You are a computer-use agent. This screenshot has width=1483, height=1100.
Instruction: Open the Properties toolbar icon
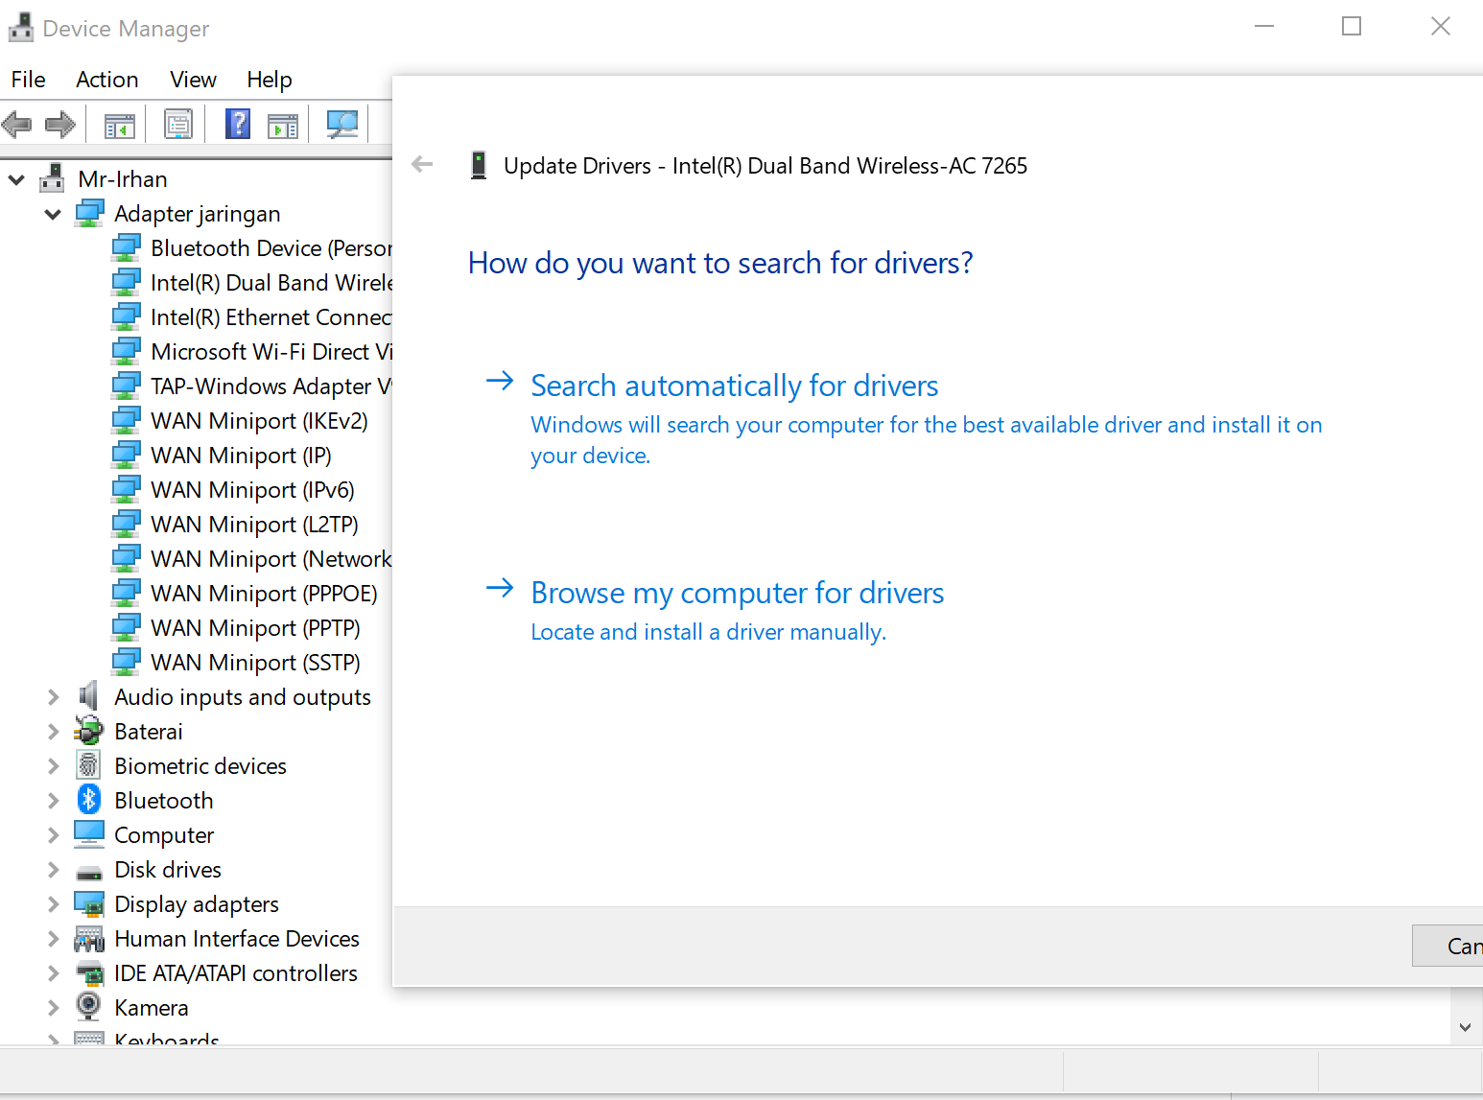click(x=178, y=124)
